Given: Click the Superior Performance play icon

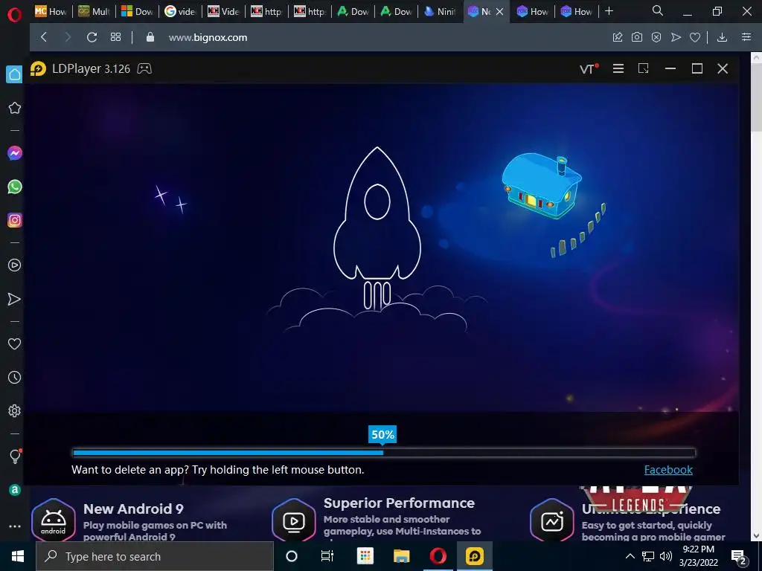Looking at the screenshot, I should (293, 520).
